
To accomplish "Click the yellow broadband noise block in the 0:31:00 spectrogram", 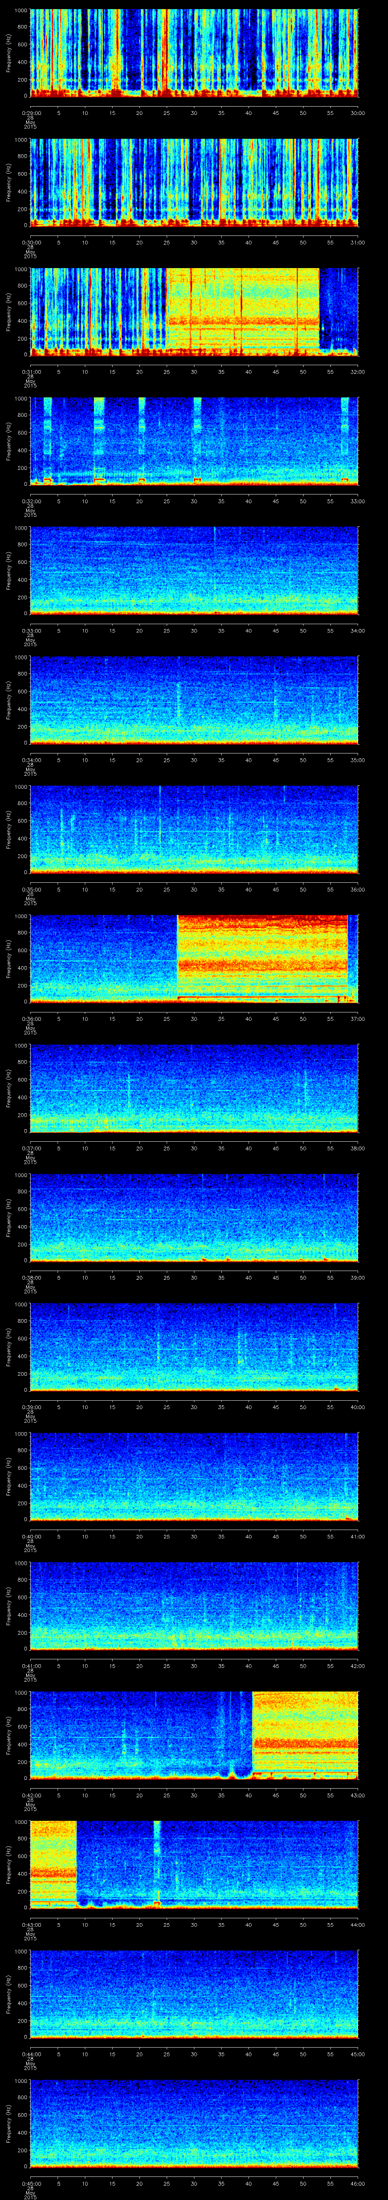I will 242,311.
